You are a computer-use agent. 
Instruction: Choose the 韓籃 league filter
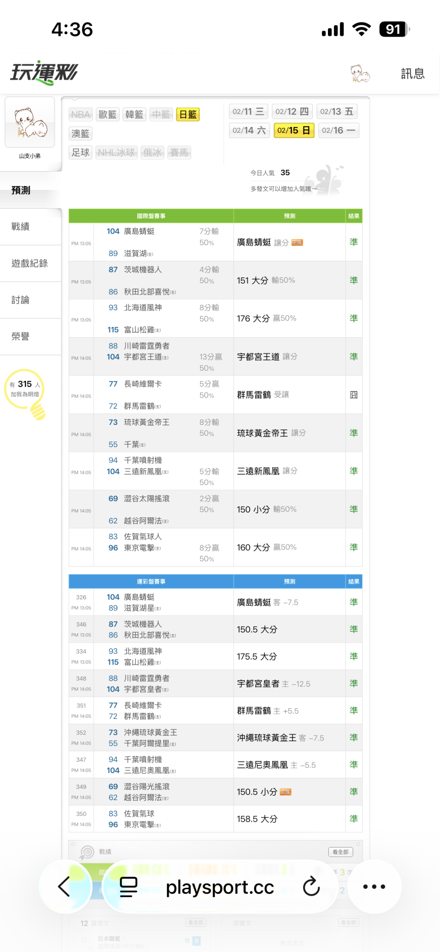(134, 114)
